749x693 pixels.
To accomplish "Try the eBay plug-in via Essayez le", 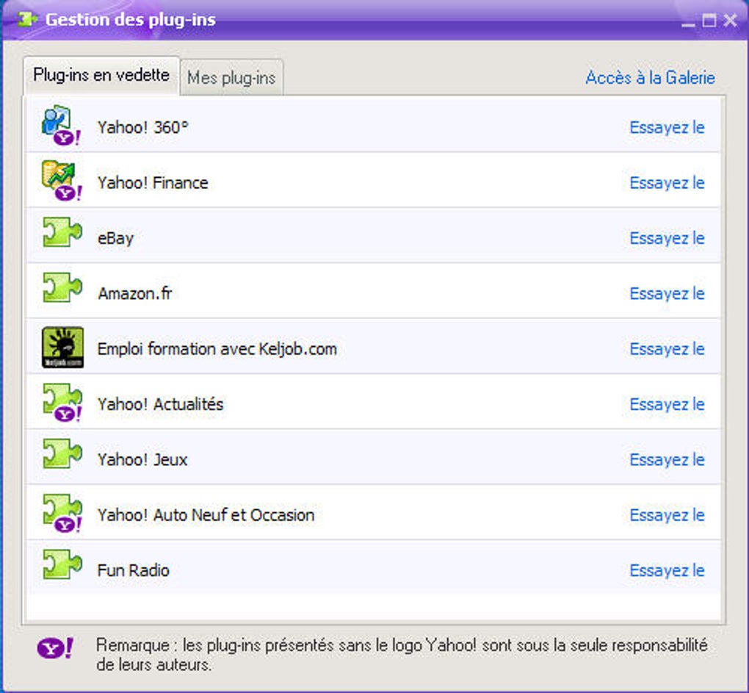I will click(667, 238).
